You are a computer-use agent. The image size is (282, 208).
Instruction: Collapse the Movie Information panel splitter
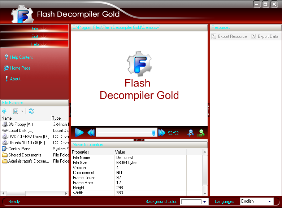click(139, 140)
